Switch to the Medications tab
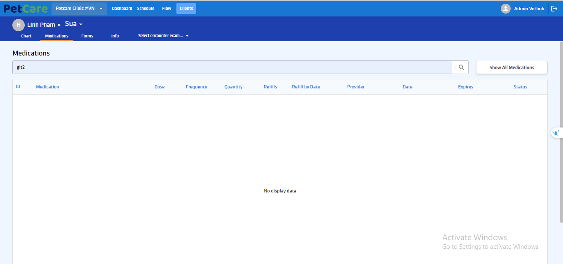This screenshot has width=563, height=264. point(57,36)
